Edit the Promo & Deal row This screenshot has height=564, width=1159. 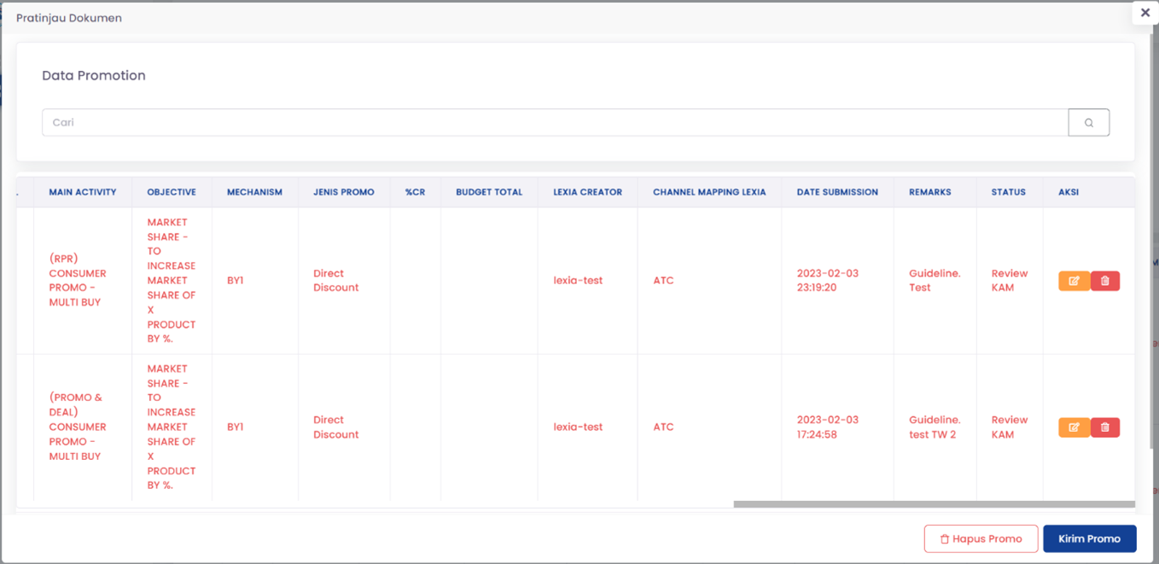1074,427
